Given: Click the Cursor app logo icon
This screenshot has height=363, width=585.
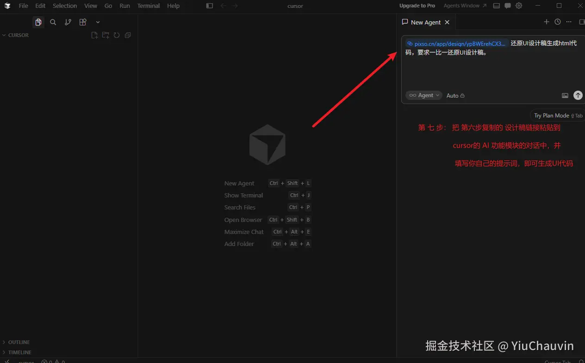Looking at the screenshot, I should click(x=7, y=6).
